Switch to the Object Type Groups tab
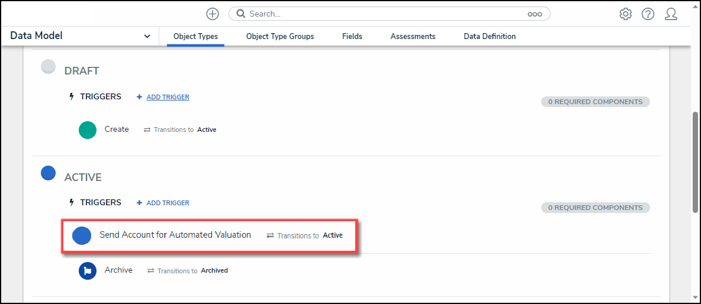 (280, 37)
